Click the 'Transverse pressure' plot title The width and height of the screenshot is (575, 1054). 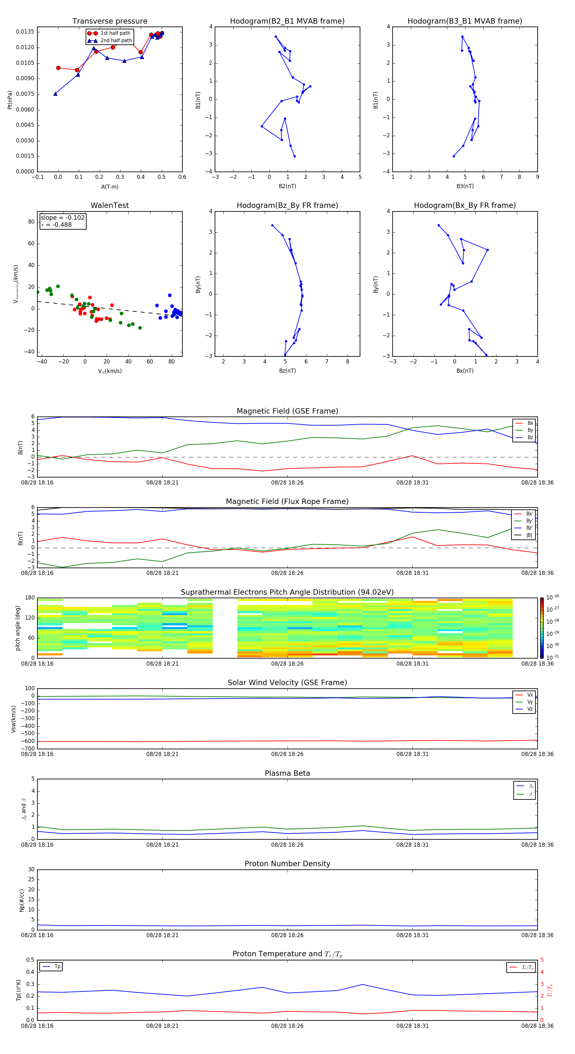[x=110, y=21]
